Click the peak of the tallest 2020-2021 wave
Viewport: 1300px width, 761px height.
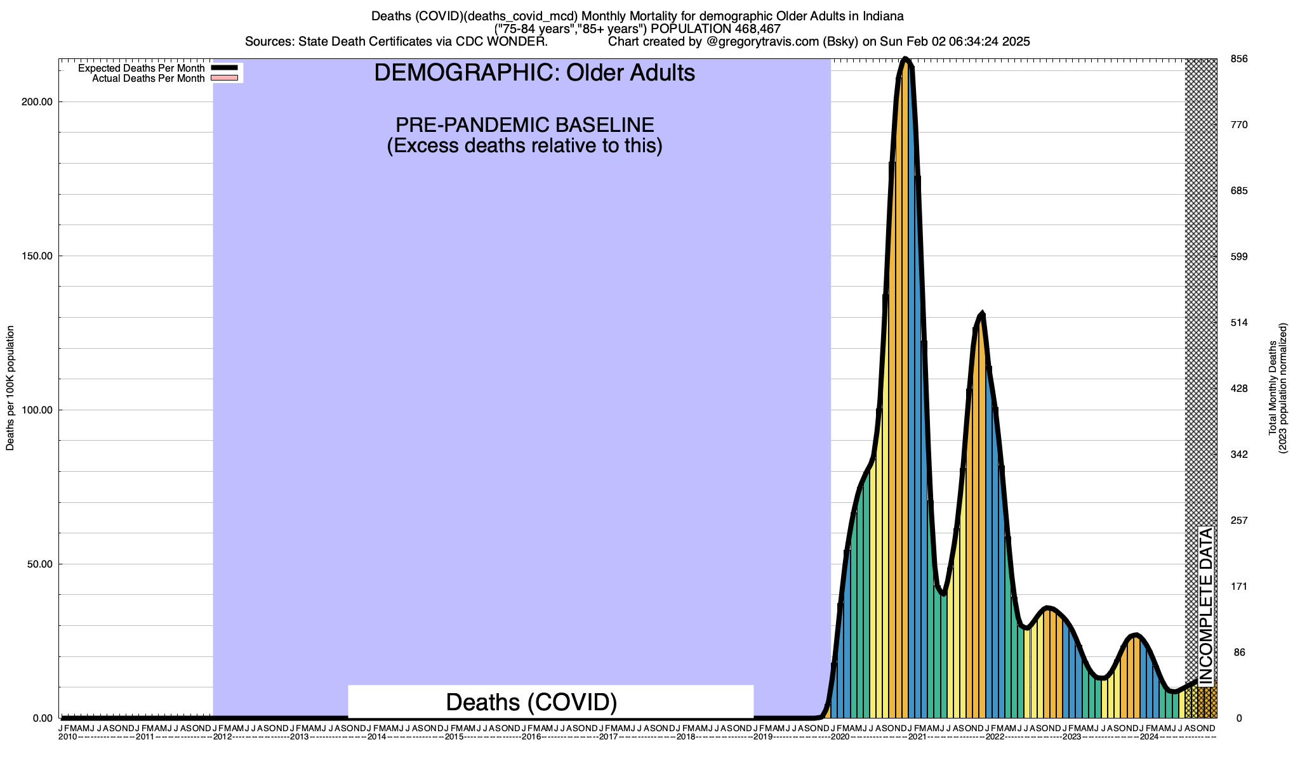click(906, 60)
